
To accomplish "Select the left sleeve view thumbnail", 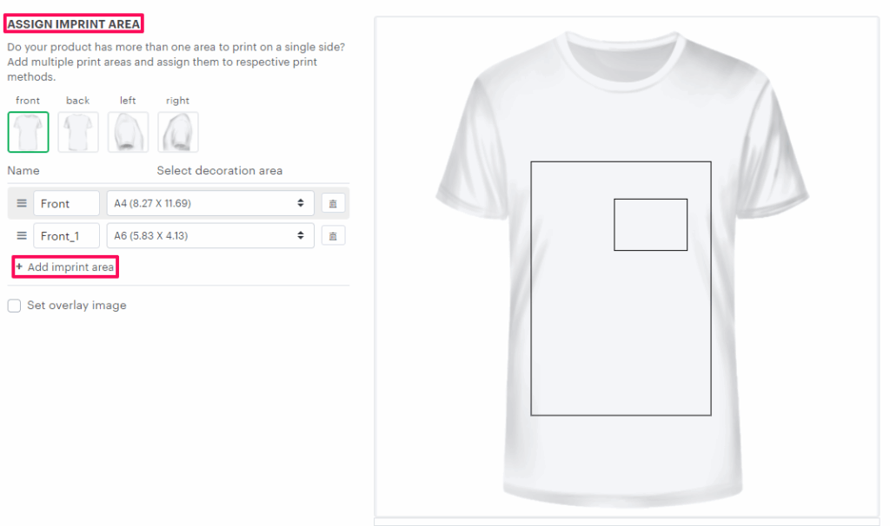I will [129, 132].
